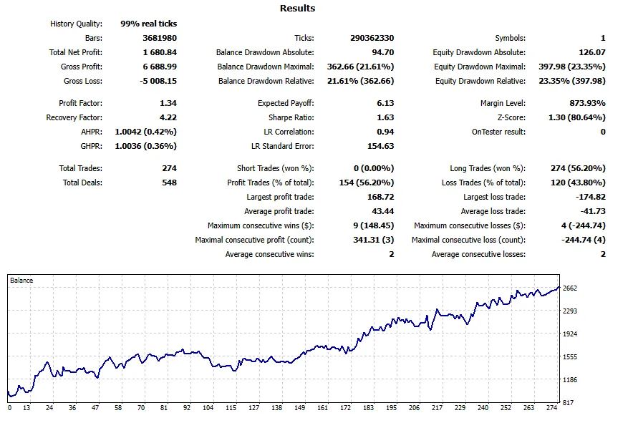Click the Total Deals value "548"
The width and height of the screenshot is (633, 423).
(170, 183)
